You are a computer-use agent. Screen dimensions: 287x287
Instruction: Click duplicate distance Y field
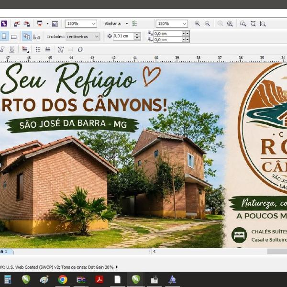tap(168, 40)
